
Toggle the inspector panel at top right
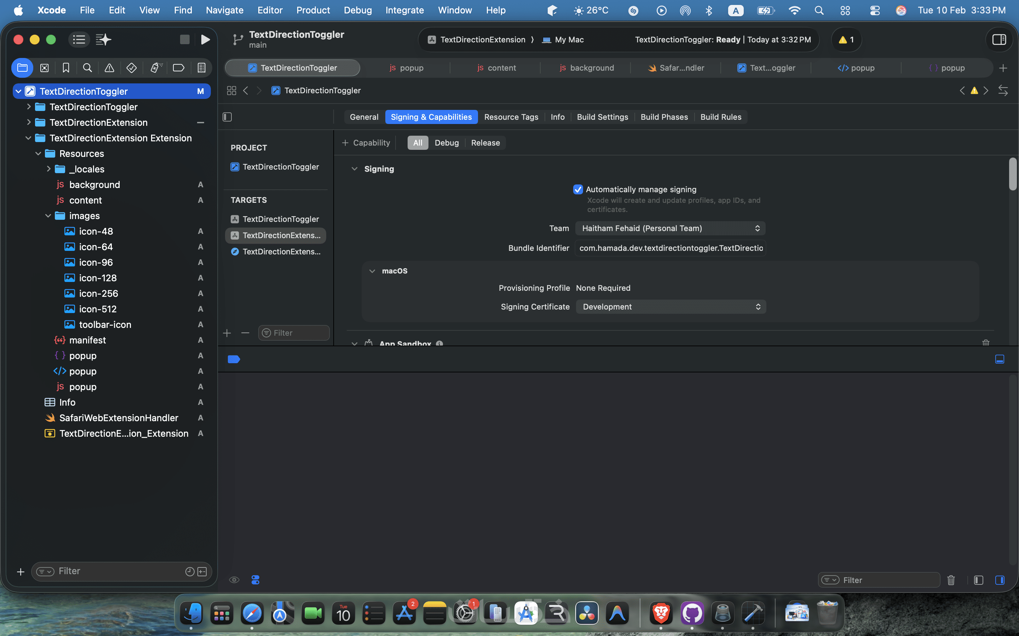tap(999, 40)
